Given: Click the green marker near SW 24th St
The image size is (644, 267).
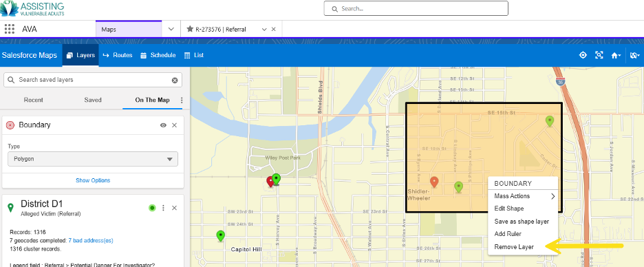Looking at the screenshot, I should coord(221,236).
